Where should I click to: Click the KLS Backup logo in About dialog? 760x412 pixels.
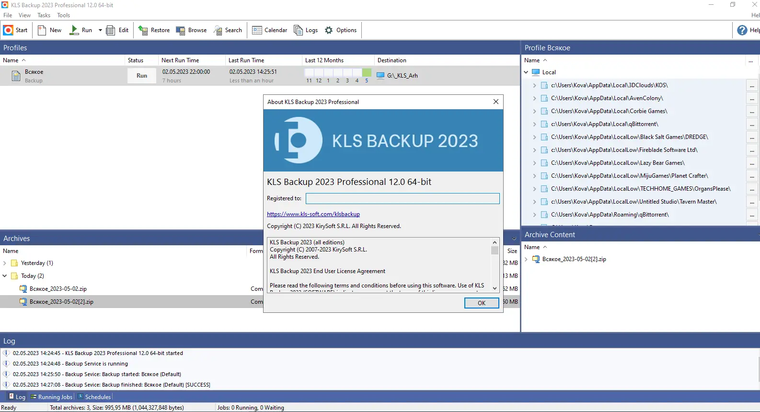tap(298, 140)
